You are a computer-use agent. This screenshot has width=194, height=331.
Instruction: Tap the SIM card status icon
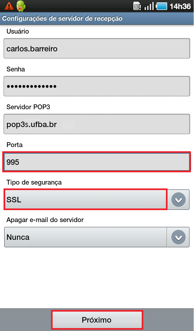(137, 6)
